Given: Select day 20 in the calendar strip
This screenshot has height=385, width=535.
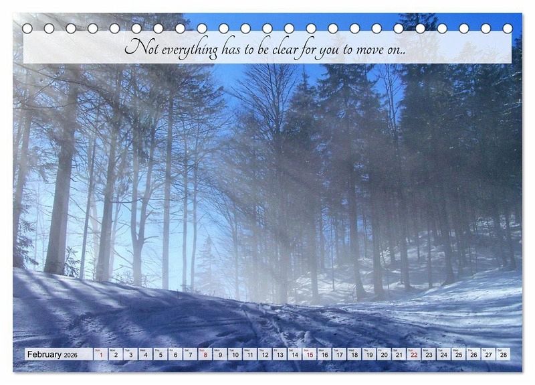Looking at the screenshot, I should click(x=384, y=354).
